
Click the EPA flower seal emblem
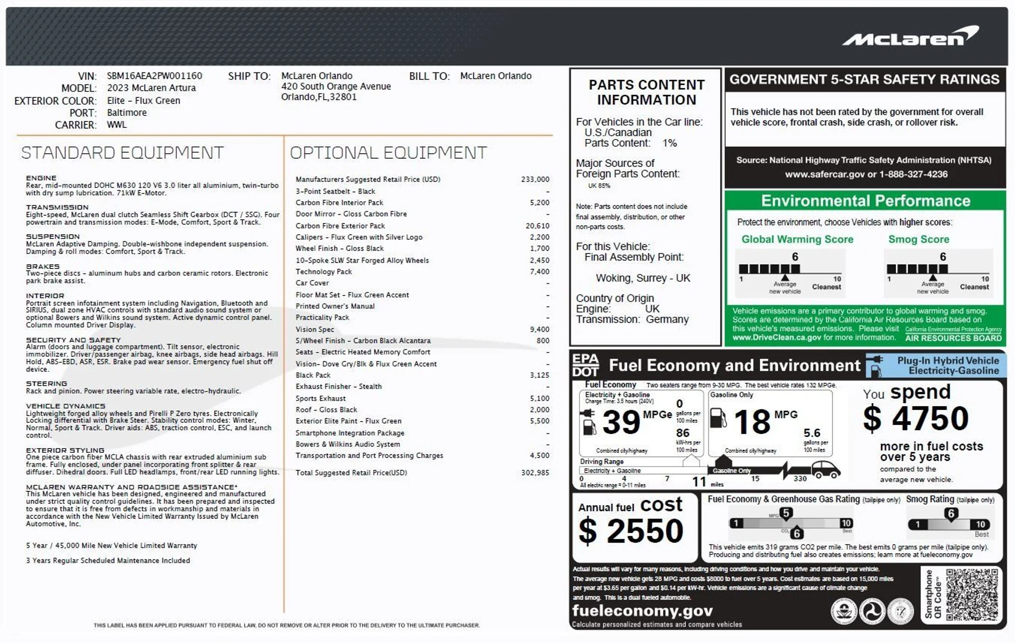[x=844, y=611]
